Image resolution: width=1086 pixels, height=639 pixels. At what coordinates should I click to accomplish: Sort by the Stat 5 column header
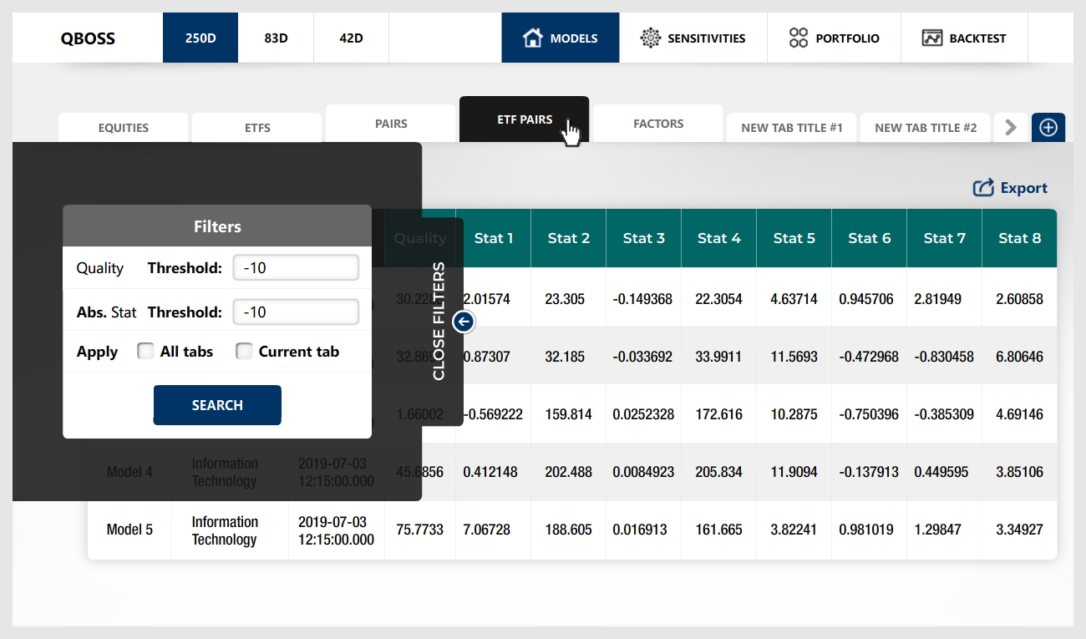click(794, 238)
